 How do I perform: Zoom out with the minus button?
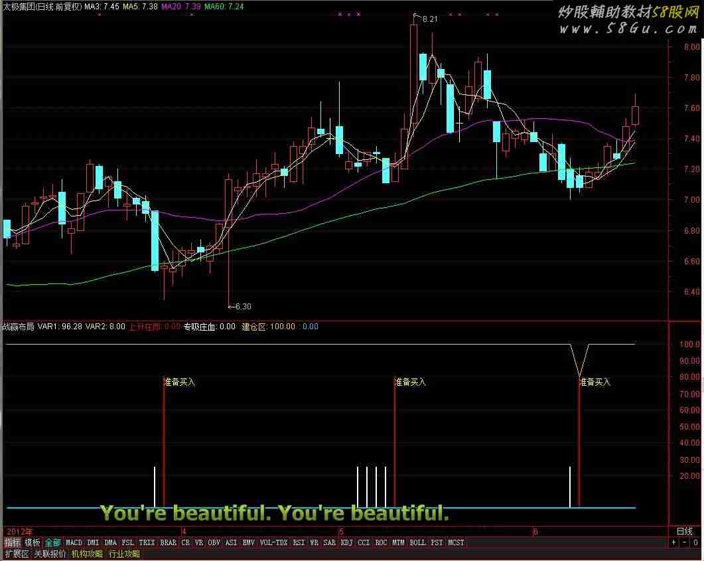tap(684, 542)
